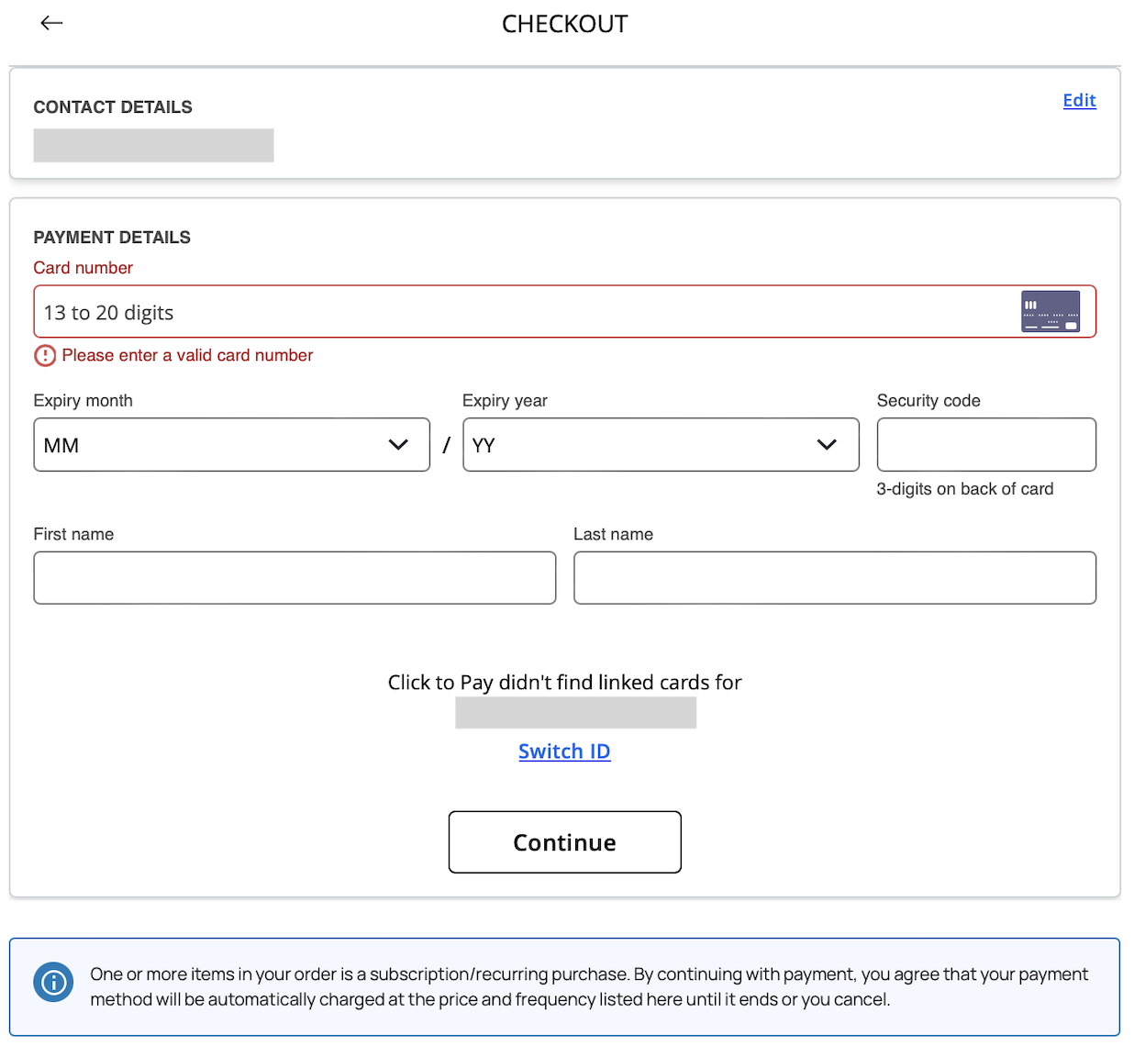Click the Expiry year chevron arrow
The image size is (1134, 1046).
[827, 445]
